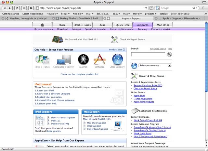Switch to the QuickTime tab
Viewport: 208px width, 151px height.
(123, 25)
